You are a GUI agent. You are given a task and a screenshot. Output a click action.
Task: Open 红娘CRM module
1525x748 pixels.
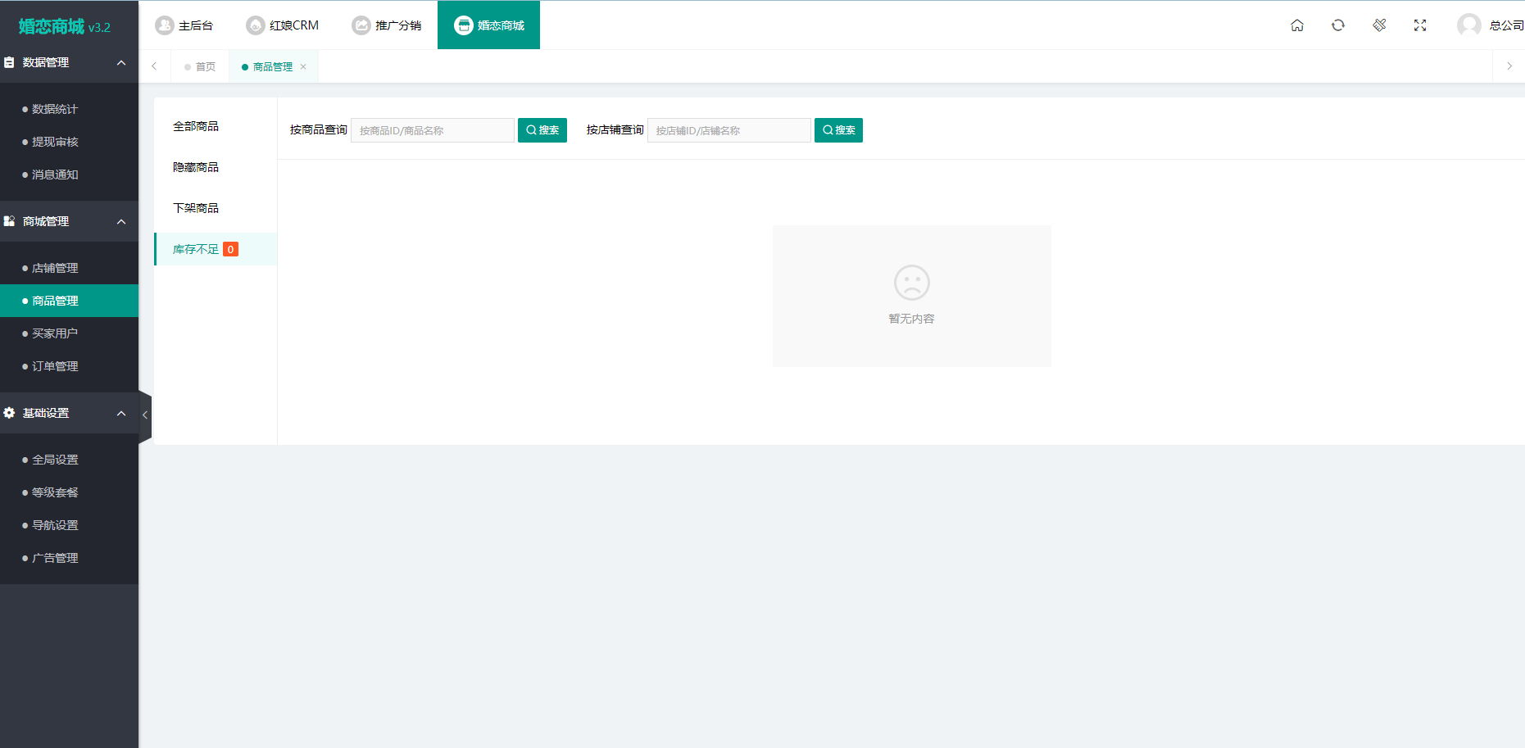click(x=282, y=25)
